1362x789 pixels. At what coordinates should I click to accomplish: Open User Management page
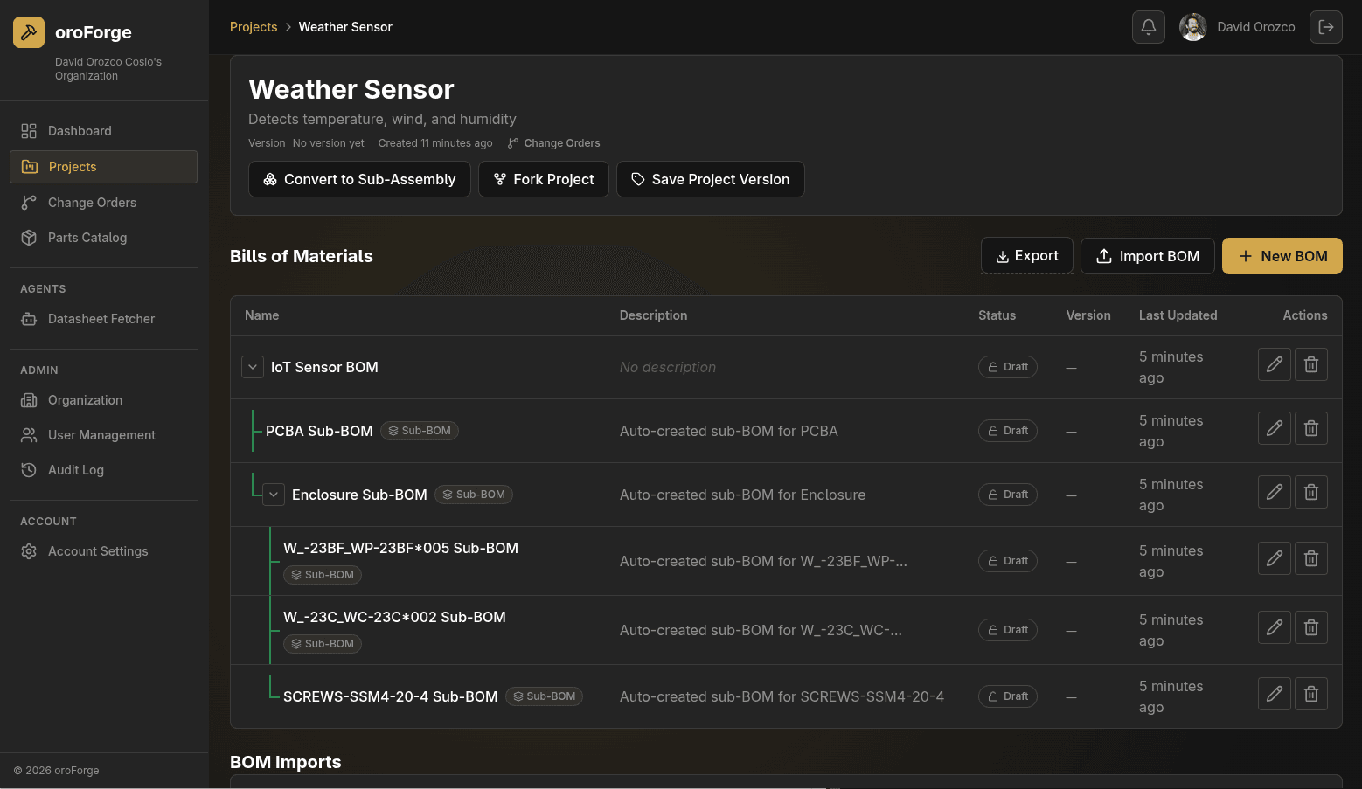103,435
